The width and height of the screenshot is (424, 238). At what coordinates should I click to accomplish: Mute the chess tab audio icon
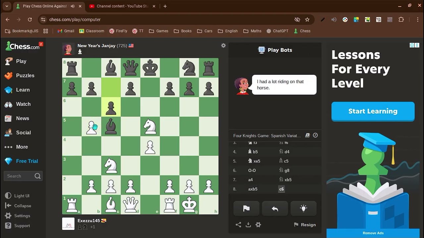(x=73, y=6)
